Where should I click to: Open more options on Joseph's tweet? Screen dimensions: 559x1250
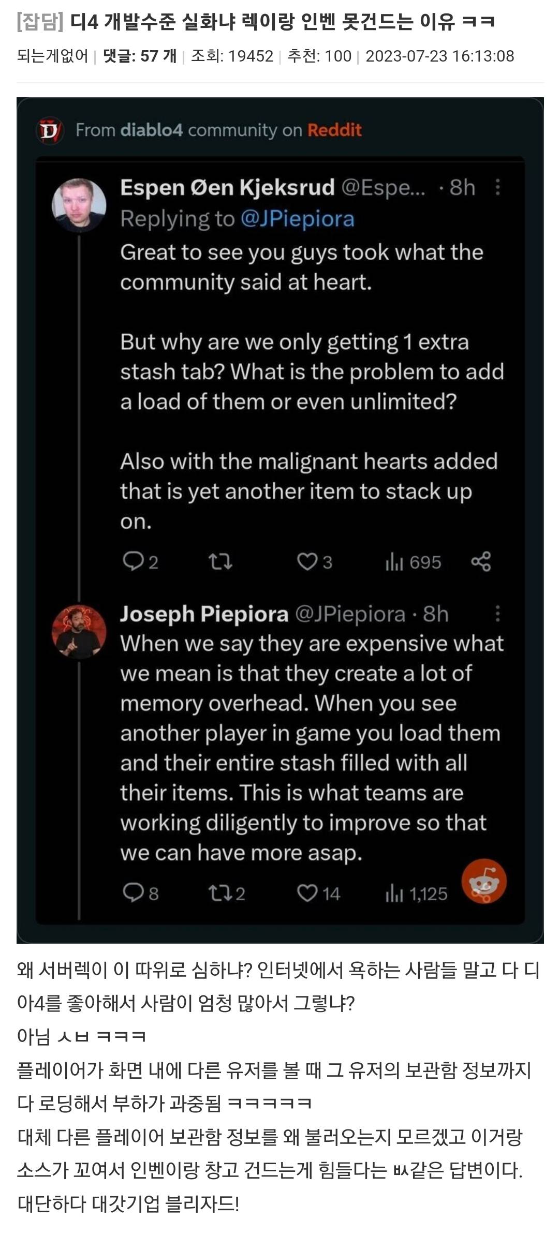click(x=497, y=614)
